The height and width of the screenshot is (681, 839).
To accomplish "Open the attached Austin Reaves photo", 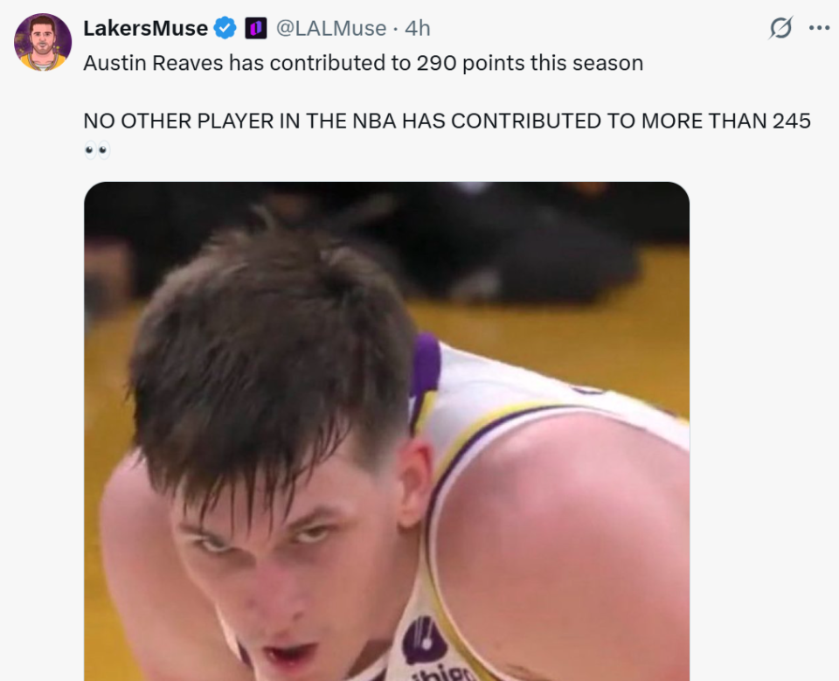I will click(x=386, y=430).
